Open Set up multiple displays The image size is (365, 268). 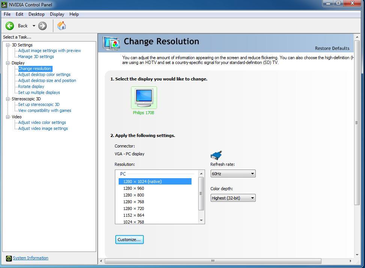coord(39,92)
